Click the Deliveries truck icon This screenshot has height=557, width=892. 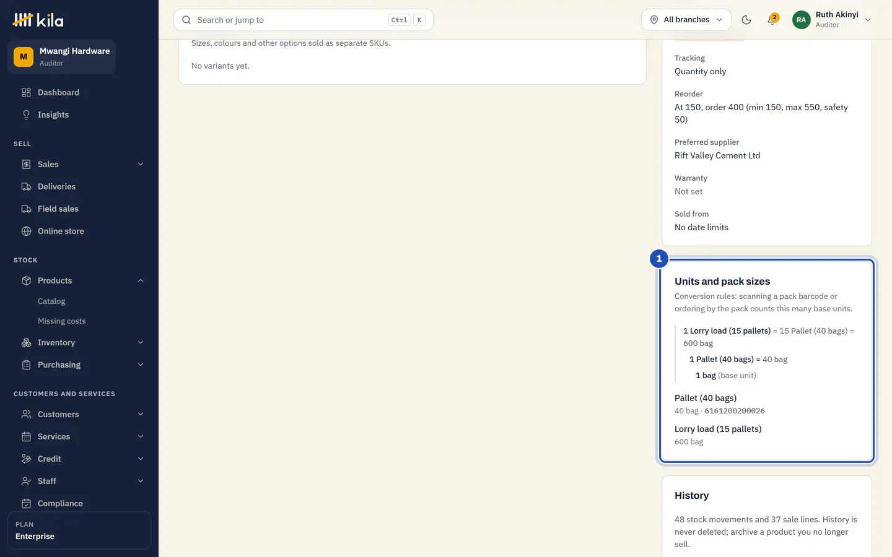point(26,186)
